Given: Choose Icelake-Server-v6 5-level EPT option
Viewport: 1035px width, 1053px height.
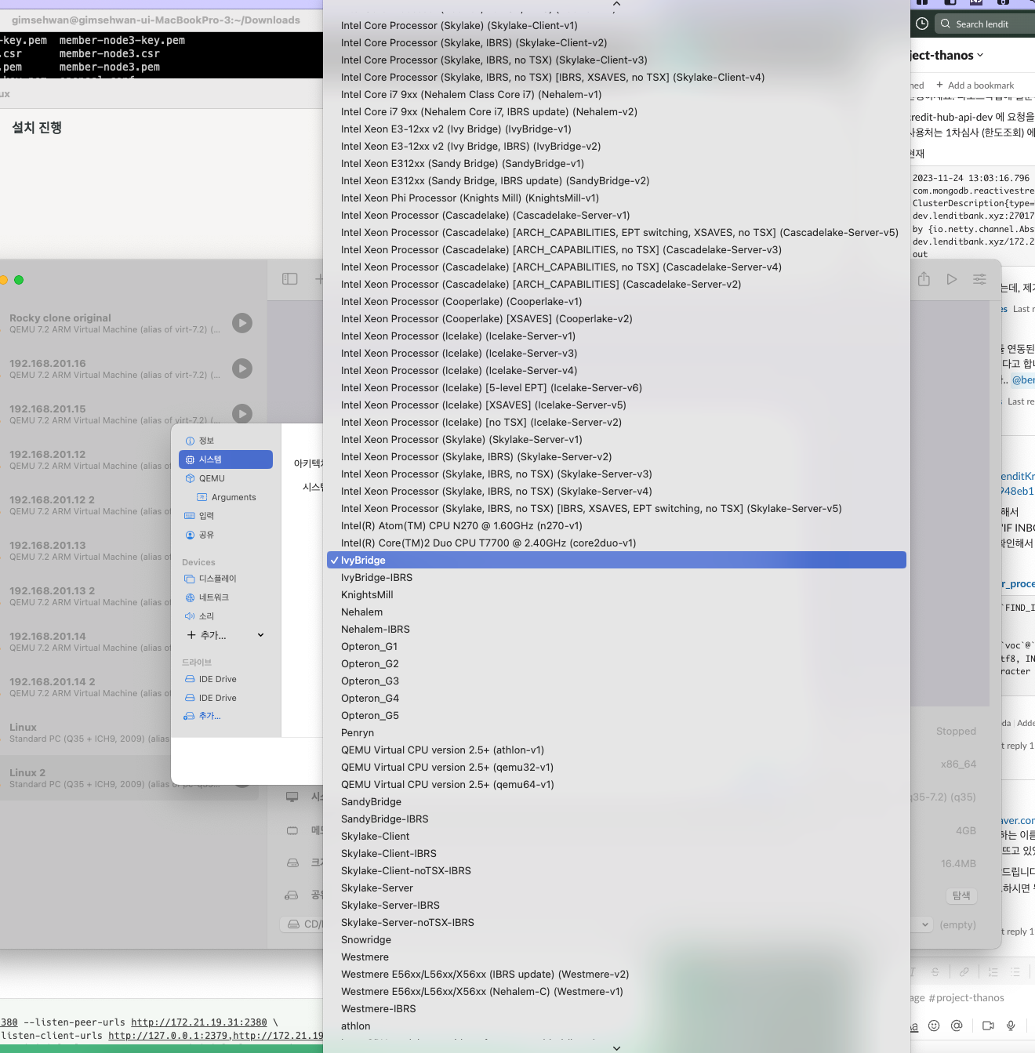Looking at the screenshot, I should coord(616,387).
